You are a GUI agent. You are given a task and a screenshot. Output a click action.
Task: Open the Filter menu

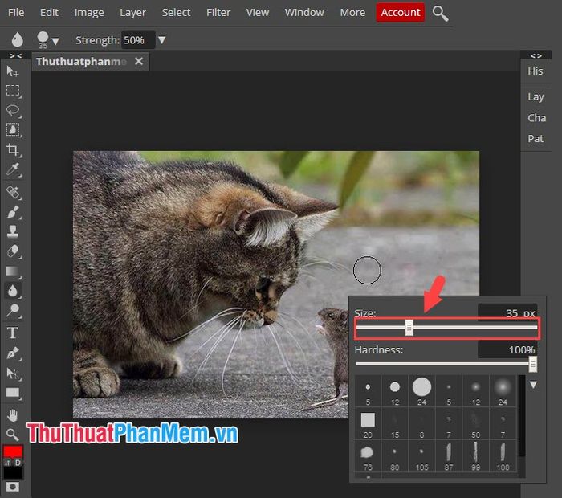pyautogui.click(x=218, y=13)
